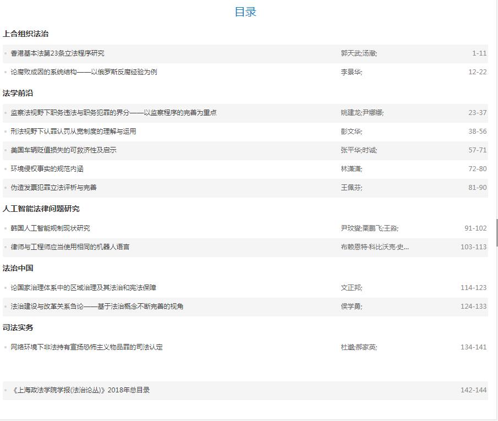Screen dimensions: 498x421
Task: Open article 论腐败成因的系统结构
Action: 84,72
